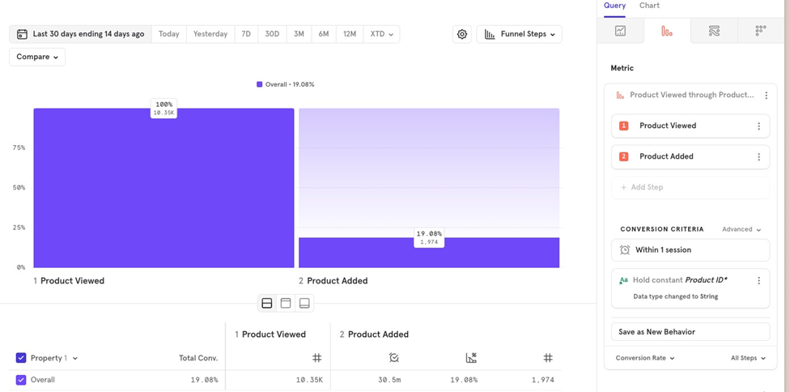Click the purple Overall legend swatch
The image size is (790, 392).
[259, 84]
